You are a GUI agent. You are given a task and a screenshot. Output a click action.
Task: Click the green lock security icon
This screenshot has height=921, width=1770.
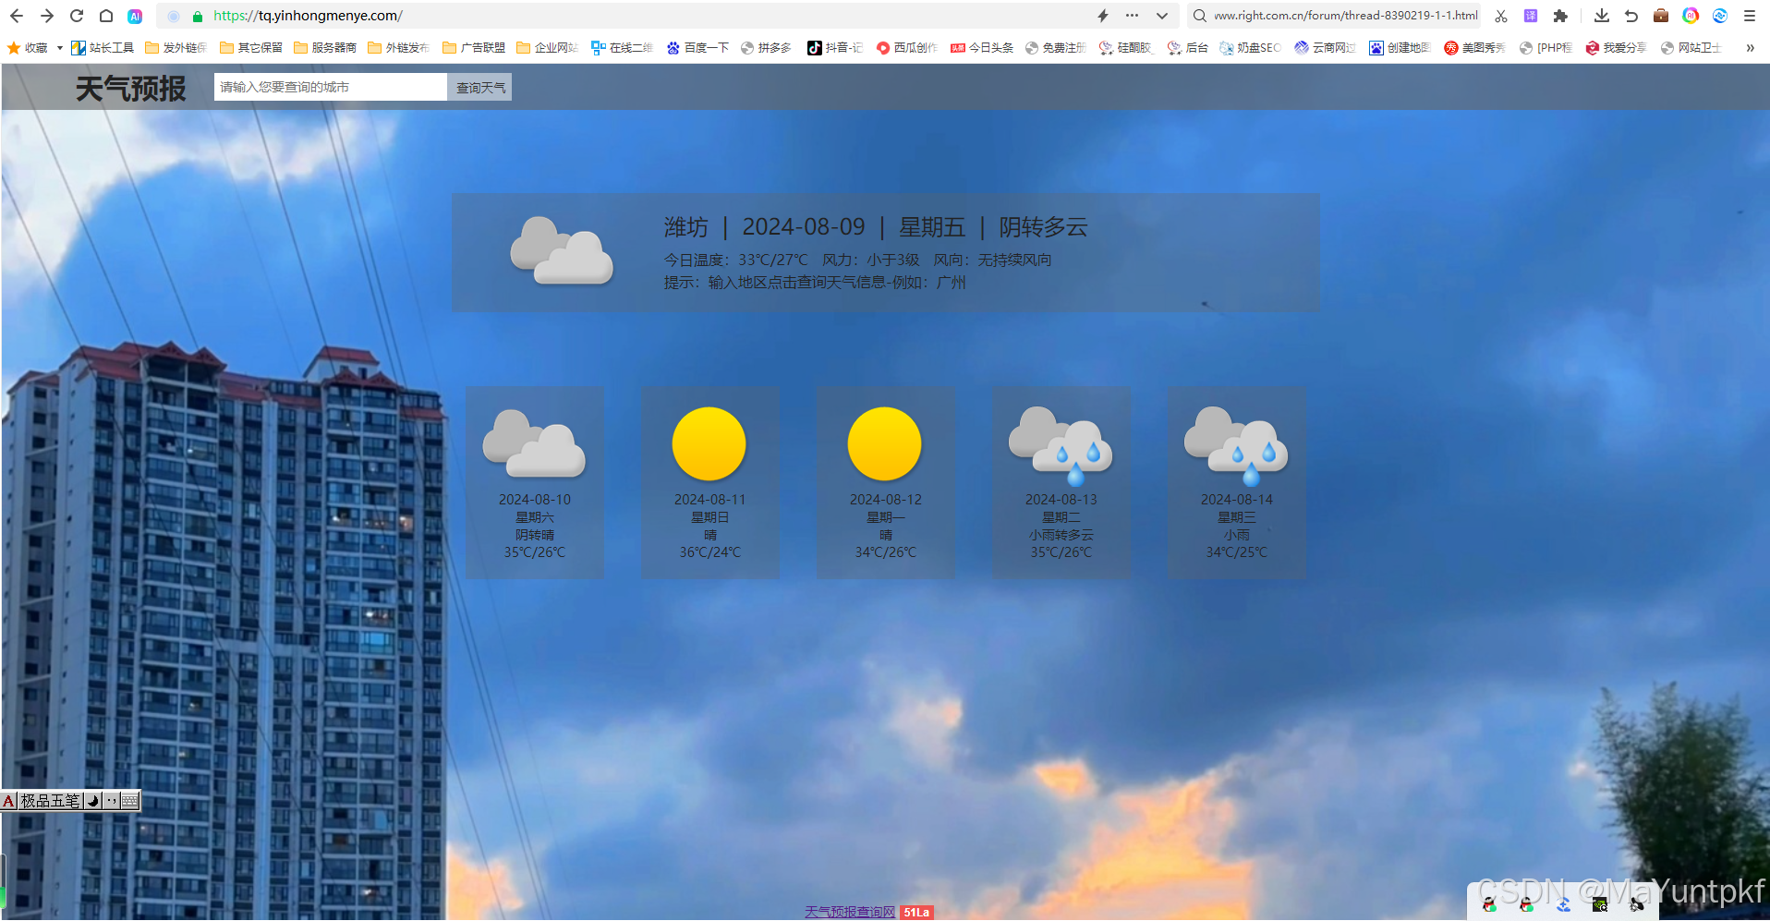tap(198, 16)
